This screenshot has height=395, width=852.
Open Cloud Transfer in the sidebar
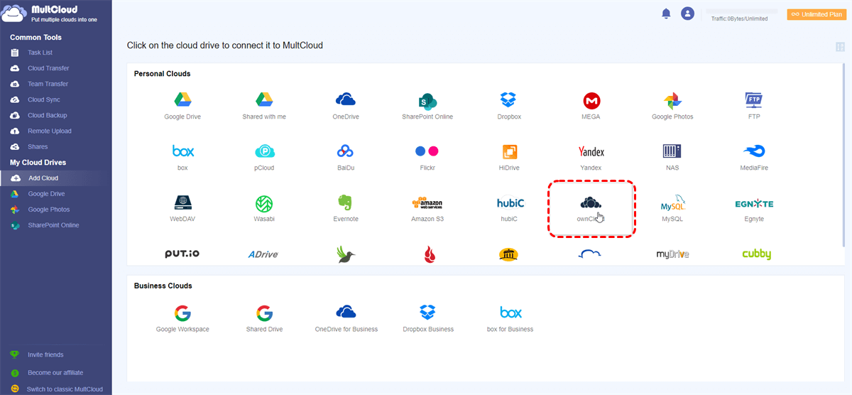[48, 68]
